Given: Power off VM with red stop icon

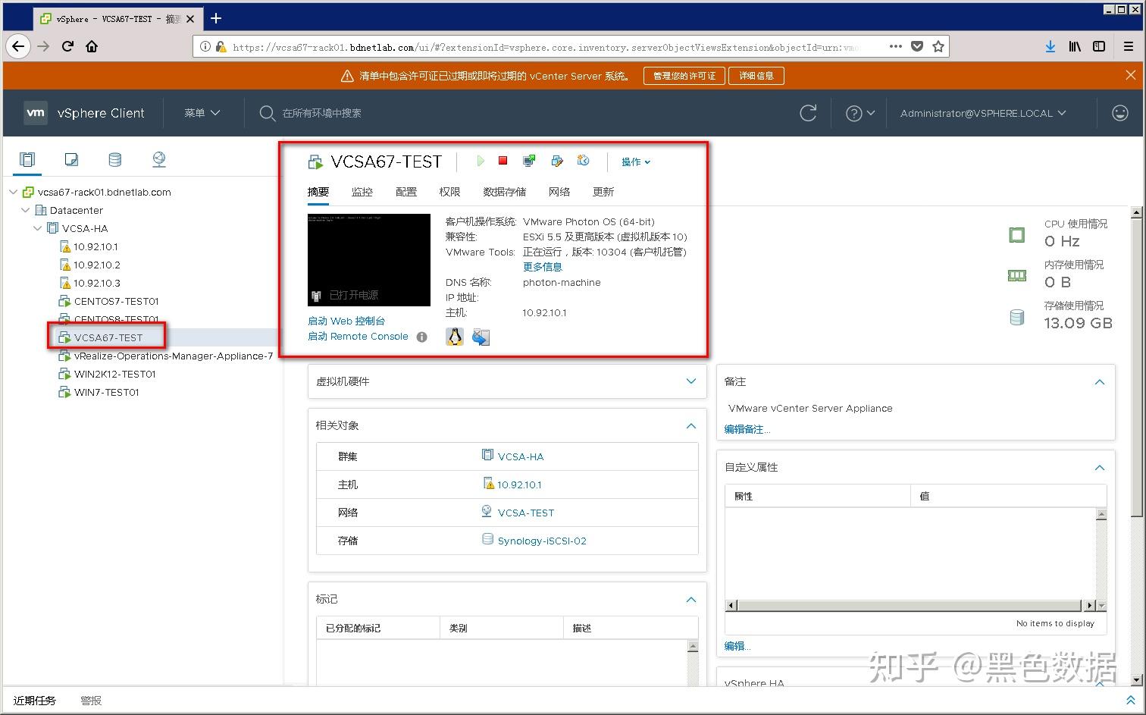Looking at the screenshot, I should pyautogui.click(x=503, y=161).
